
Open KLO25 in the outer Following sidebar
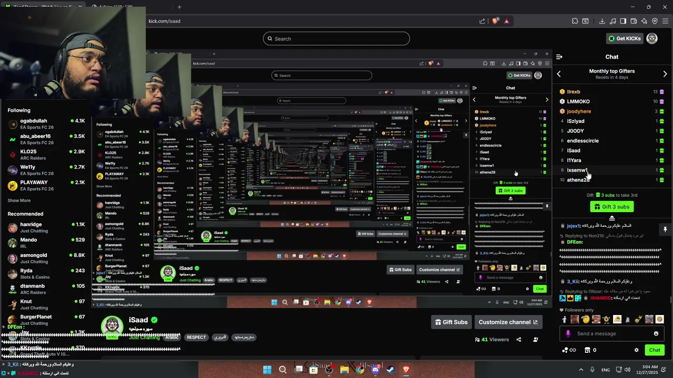46,154
